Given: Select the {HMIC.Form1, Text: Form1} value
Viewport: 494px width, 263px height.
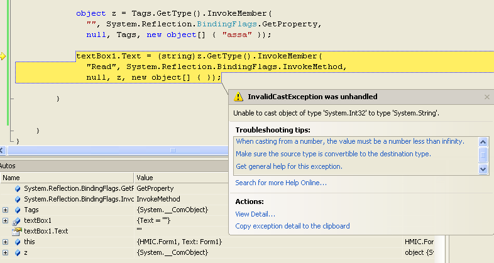Looking at the screenshot, I should pos(180,242).
